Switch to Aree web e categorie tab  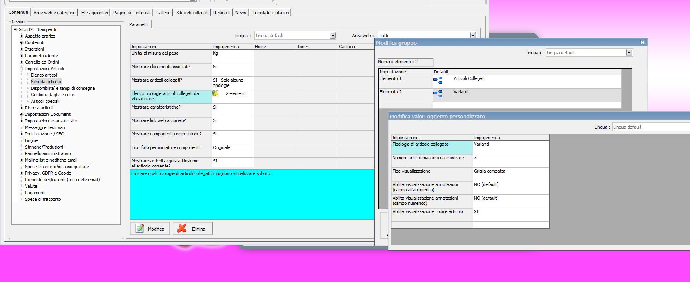click(55, 13)
